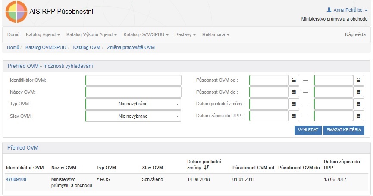Open calendar for Působnost OVM od end date
The image size is (373, 196).
(x=359, y=80)
